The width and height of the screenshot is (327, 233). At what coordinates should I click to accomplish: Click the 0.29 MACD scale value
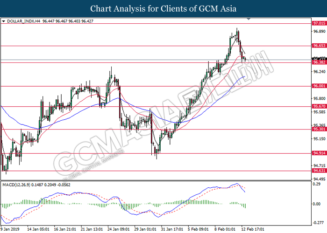(317, 185)
